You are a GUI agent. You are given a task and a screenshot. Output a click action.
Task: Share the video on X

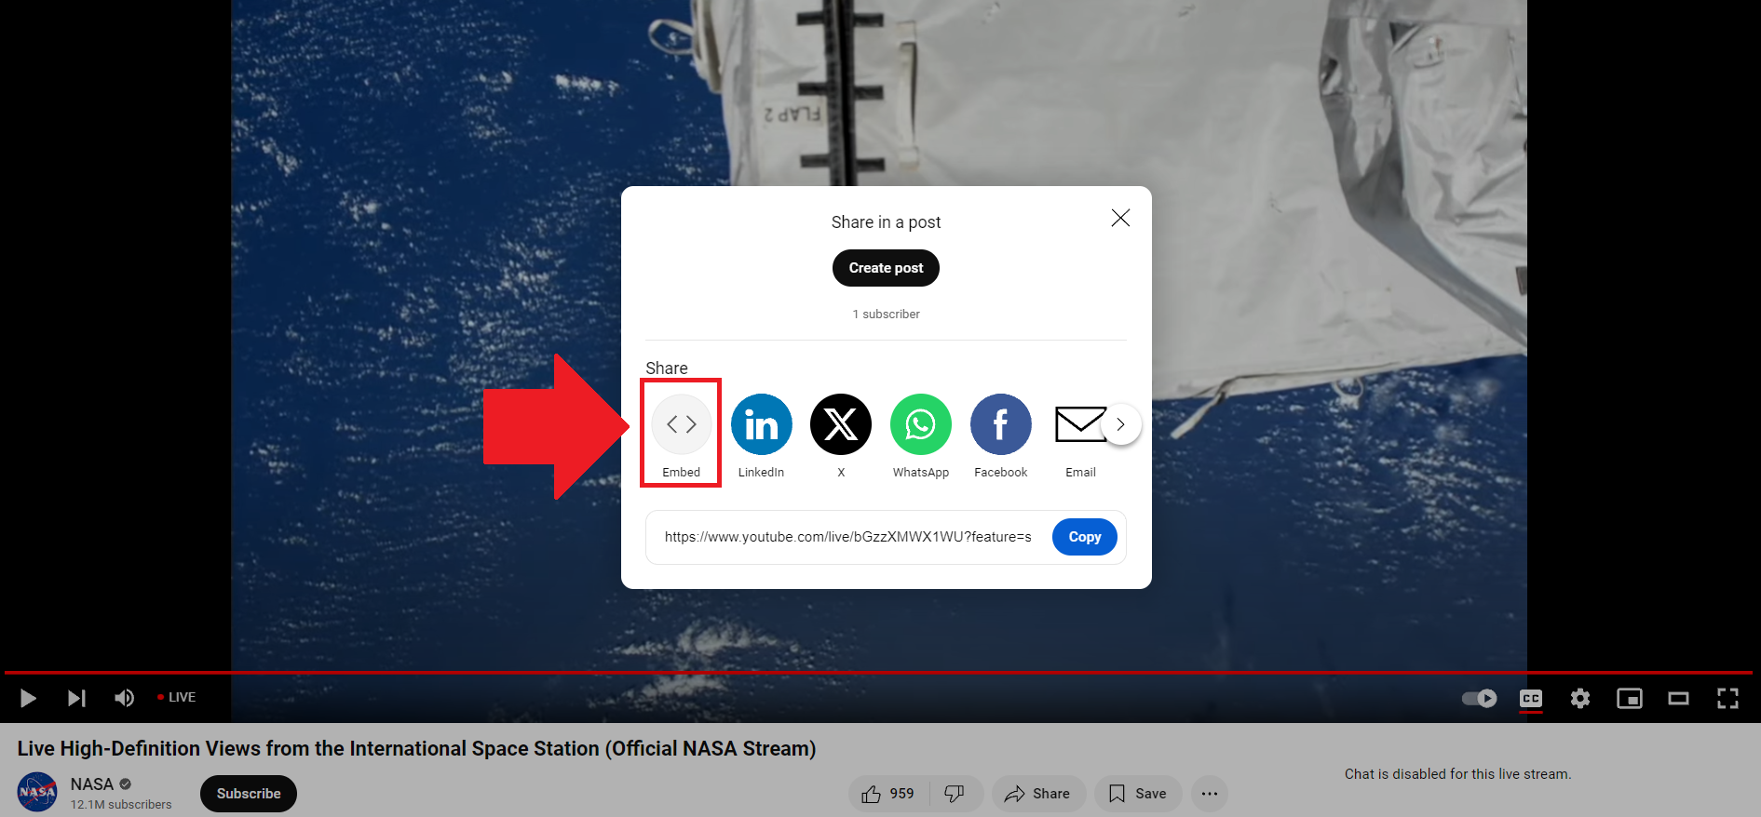[x=841, y=424]
